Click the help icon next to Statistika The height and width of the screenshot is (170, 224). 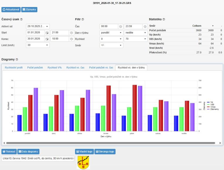(164, 19)
